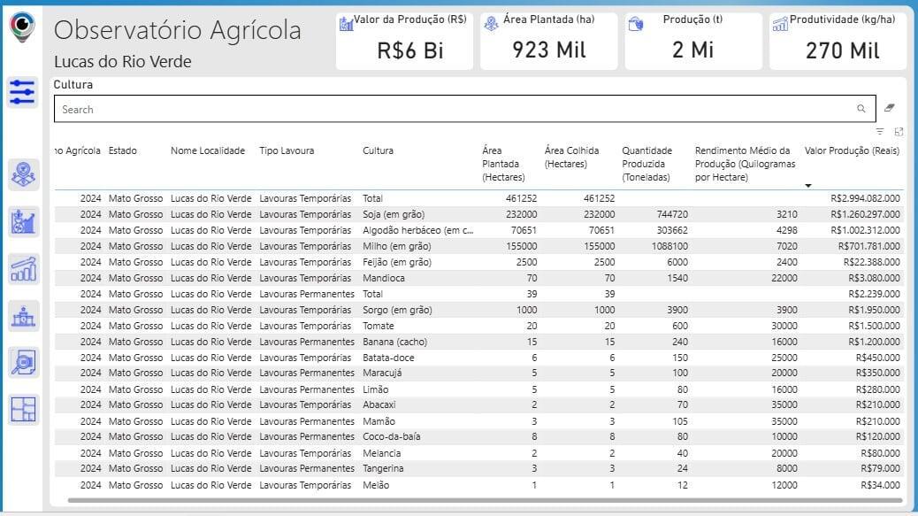Open the grid layout page icon

[24, 409]
